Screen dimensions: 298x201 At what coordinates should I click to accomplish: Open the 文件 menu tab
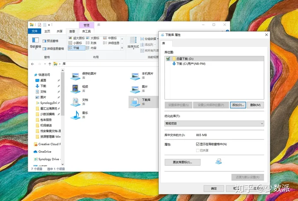coord(34,31)
